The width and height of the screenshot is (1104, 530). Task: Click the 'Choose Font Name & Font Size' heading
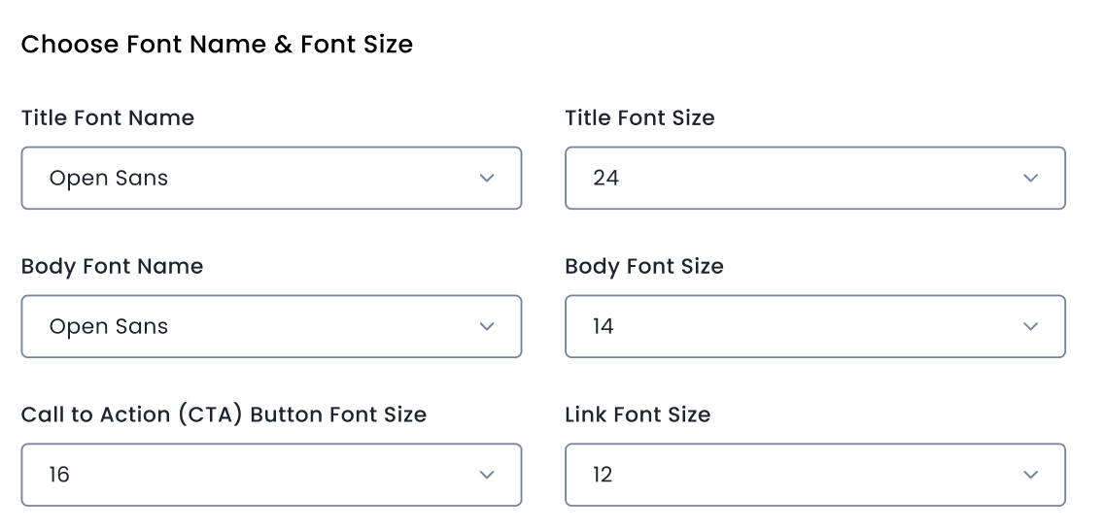click(x=217, y=45)
